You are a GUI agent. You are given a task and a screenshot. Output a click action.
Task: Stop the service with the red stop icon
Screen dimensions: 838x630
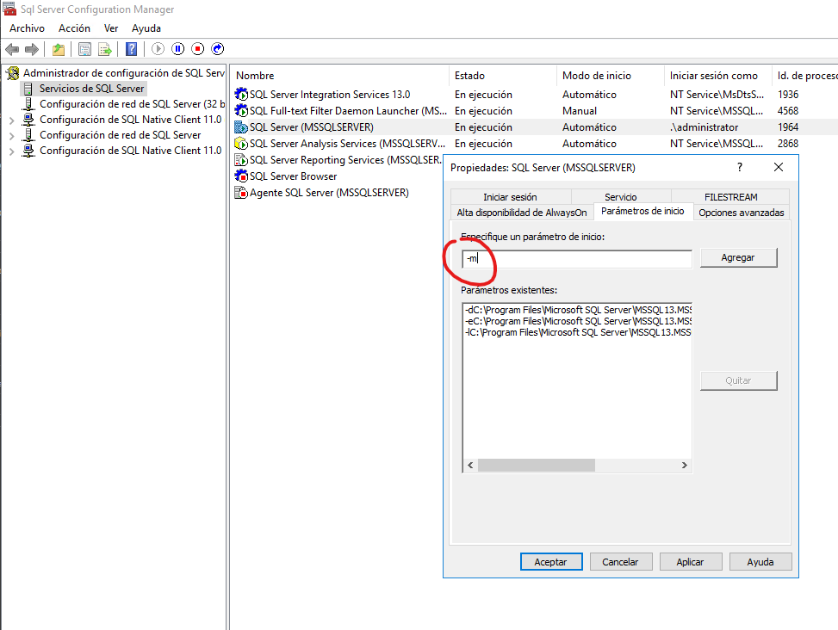tap(198, 49)
